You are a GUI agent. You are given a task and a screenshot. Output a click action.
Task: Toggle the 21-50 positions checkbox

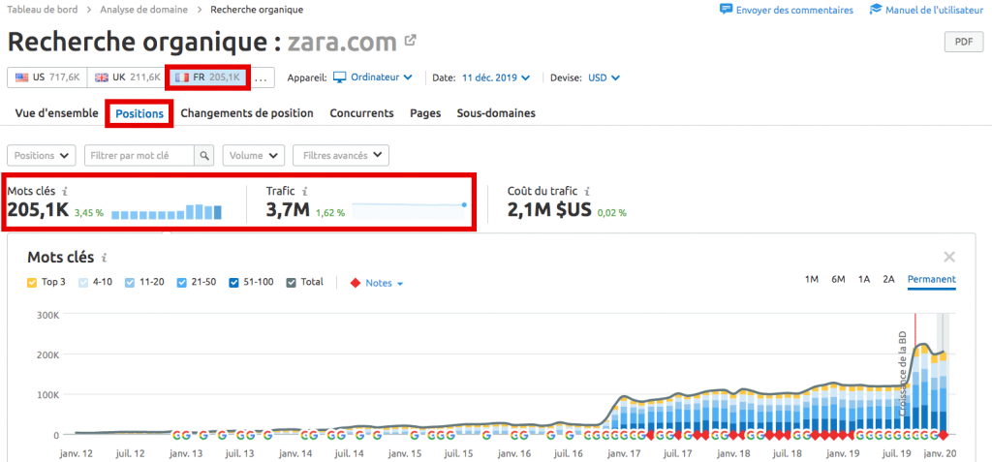(181, 283)
